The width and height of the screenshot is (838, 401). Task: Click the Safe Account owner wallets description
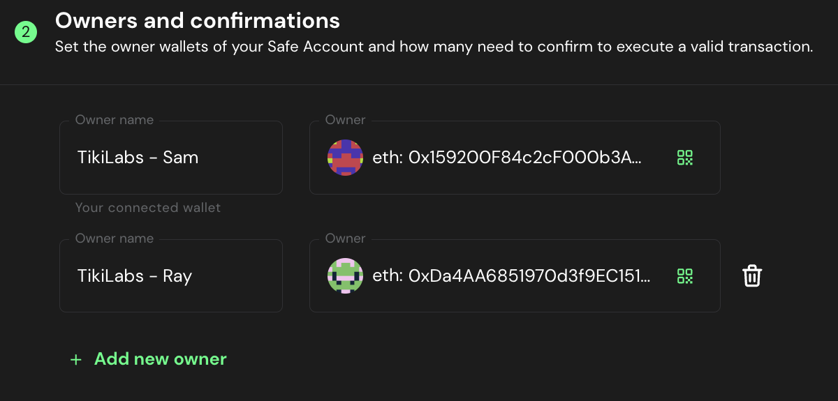tap(434, 47)
